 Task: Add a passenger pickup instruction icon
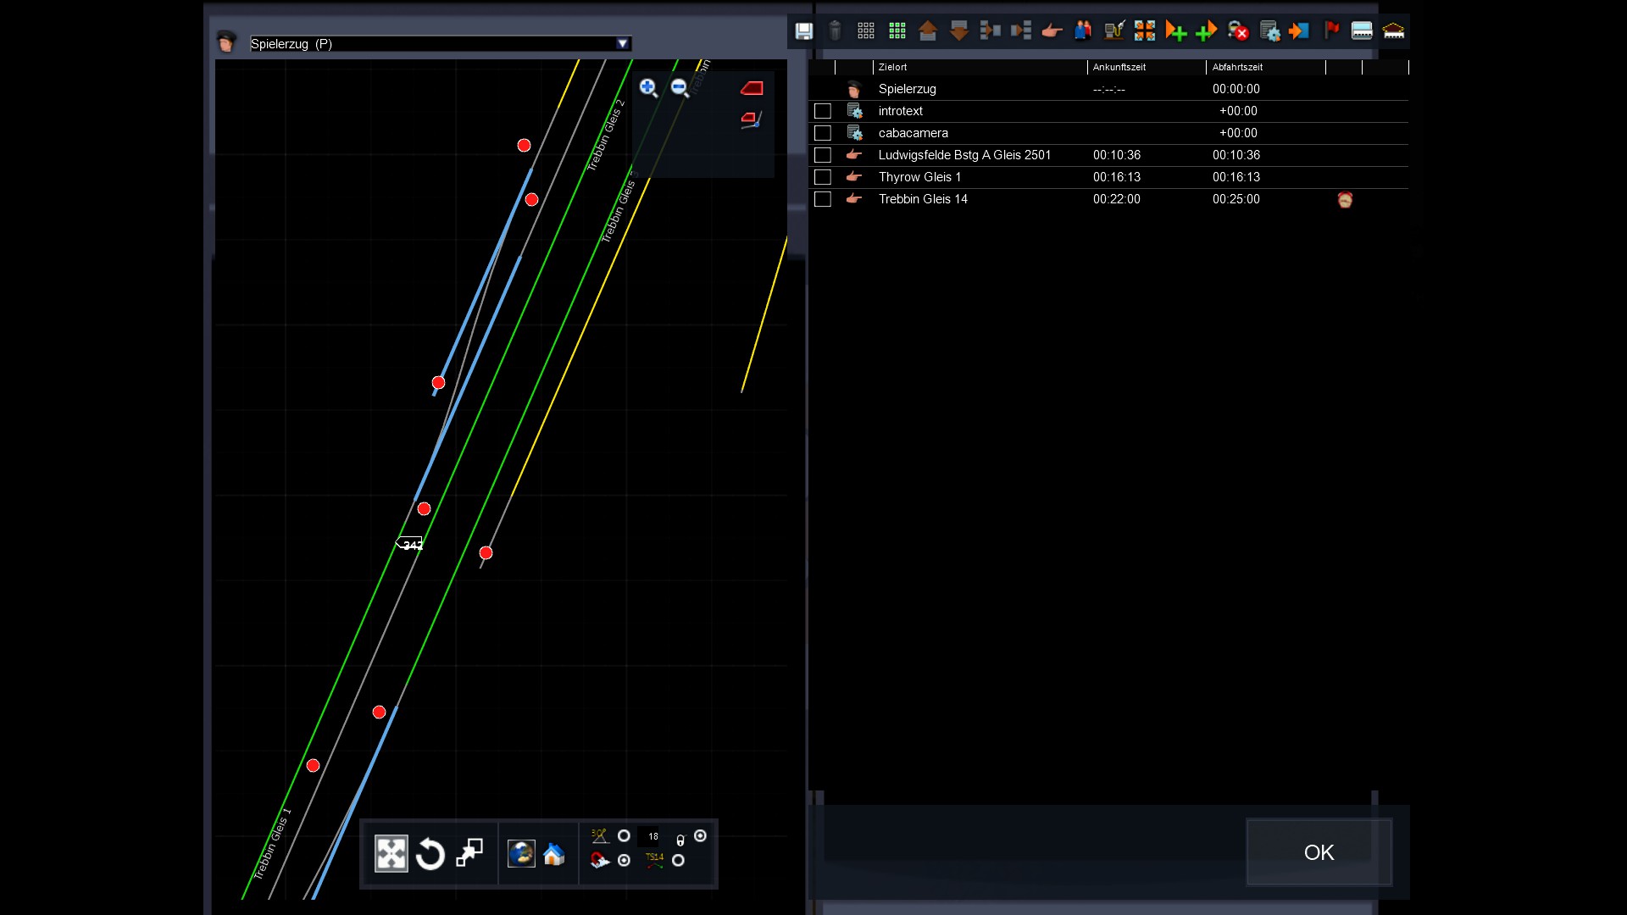tap(1083, 31)
